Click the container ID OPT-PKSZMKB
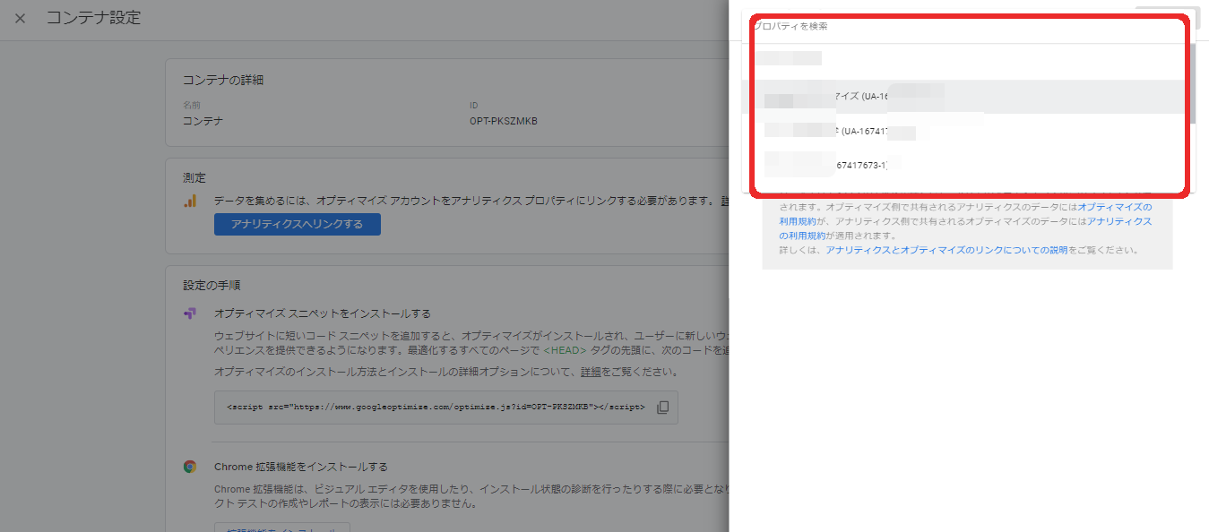 coord(504,121)
